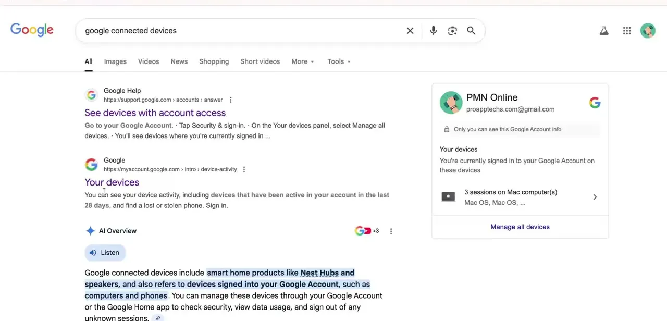The height and width of the screenshot is (321, 667).
Task: Click 3 sessions on Mac computer(s) text
Action: [x=511, y=192]
